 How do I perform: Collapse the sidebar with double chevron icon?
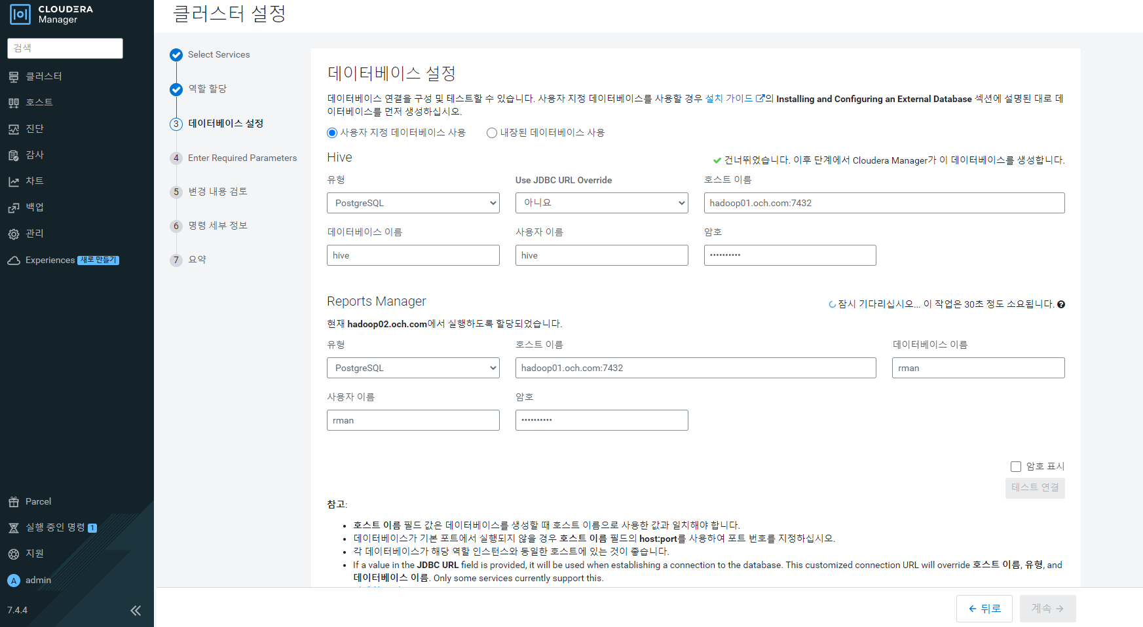click(136, 611)
